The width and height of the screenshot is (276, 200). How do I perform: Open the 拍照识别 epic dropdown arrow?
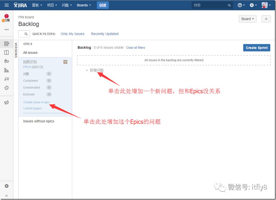(65, 62)
